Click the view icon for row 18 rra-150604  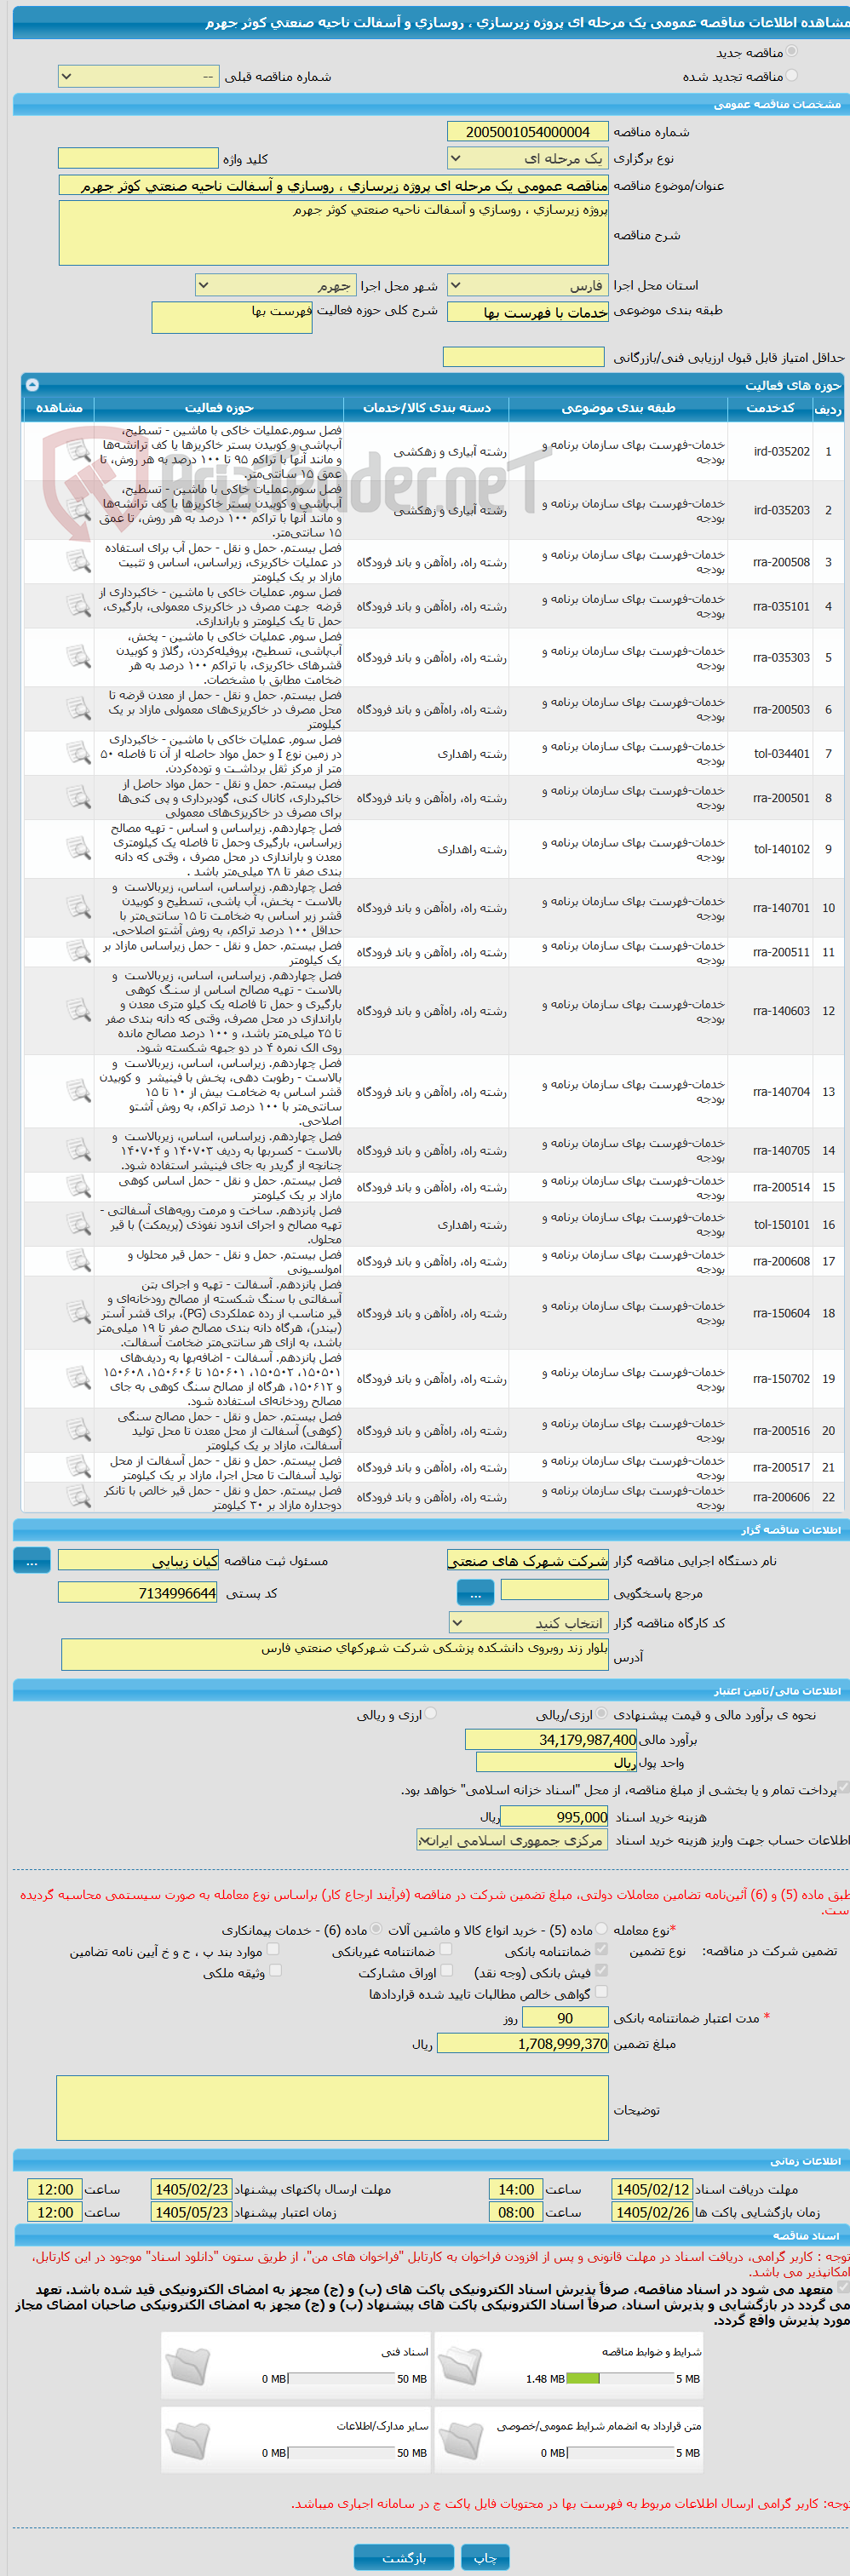pyautogui.click(x=78, y=1312)
